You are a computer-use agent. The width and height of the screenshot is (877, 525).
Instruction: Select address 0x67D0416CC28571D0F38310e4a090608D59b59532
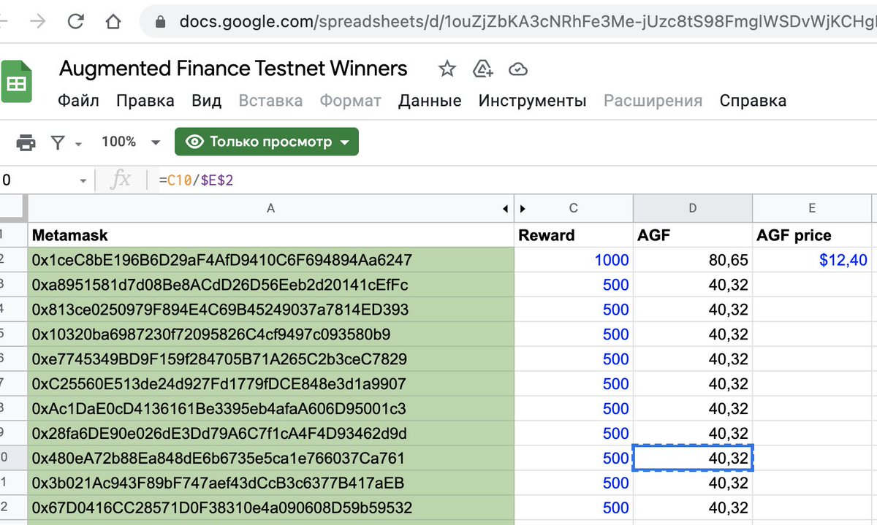click(271, 508)
